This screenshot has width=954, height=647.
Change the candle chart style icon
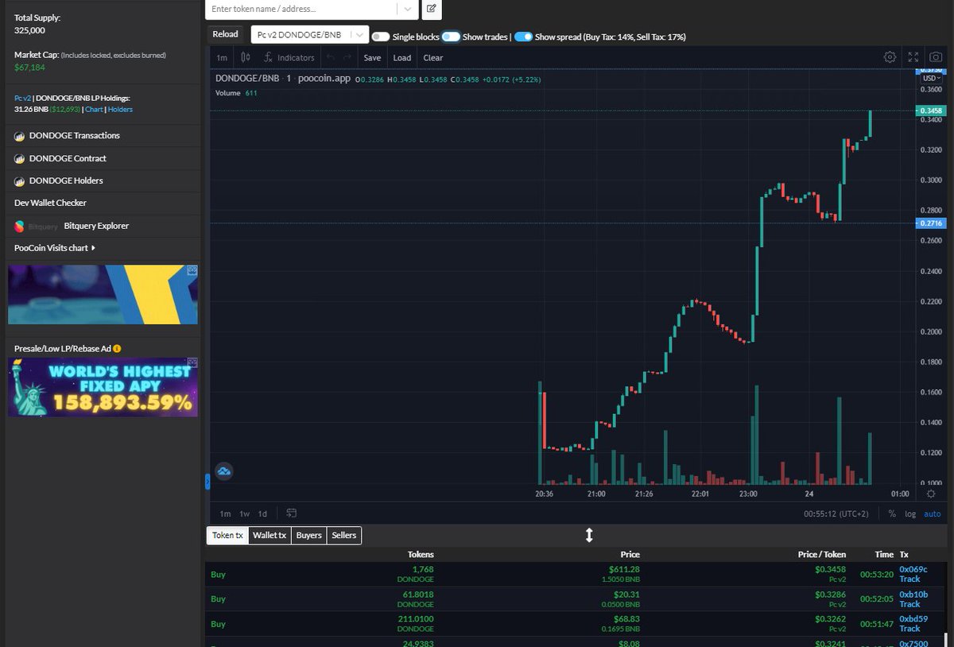[246, 57]
